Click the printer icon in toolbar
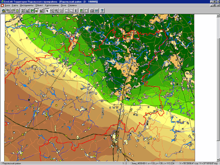The height and width of the screenshot is (165, 220). pyautogui.click(x=92, y=11)
